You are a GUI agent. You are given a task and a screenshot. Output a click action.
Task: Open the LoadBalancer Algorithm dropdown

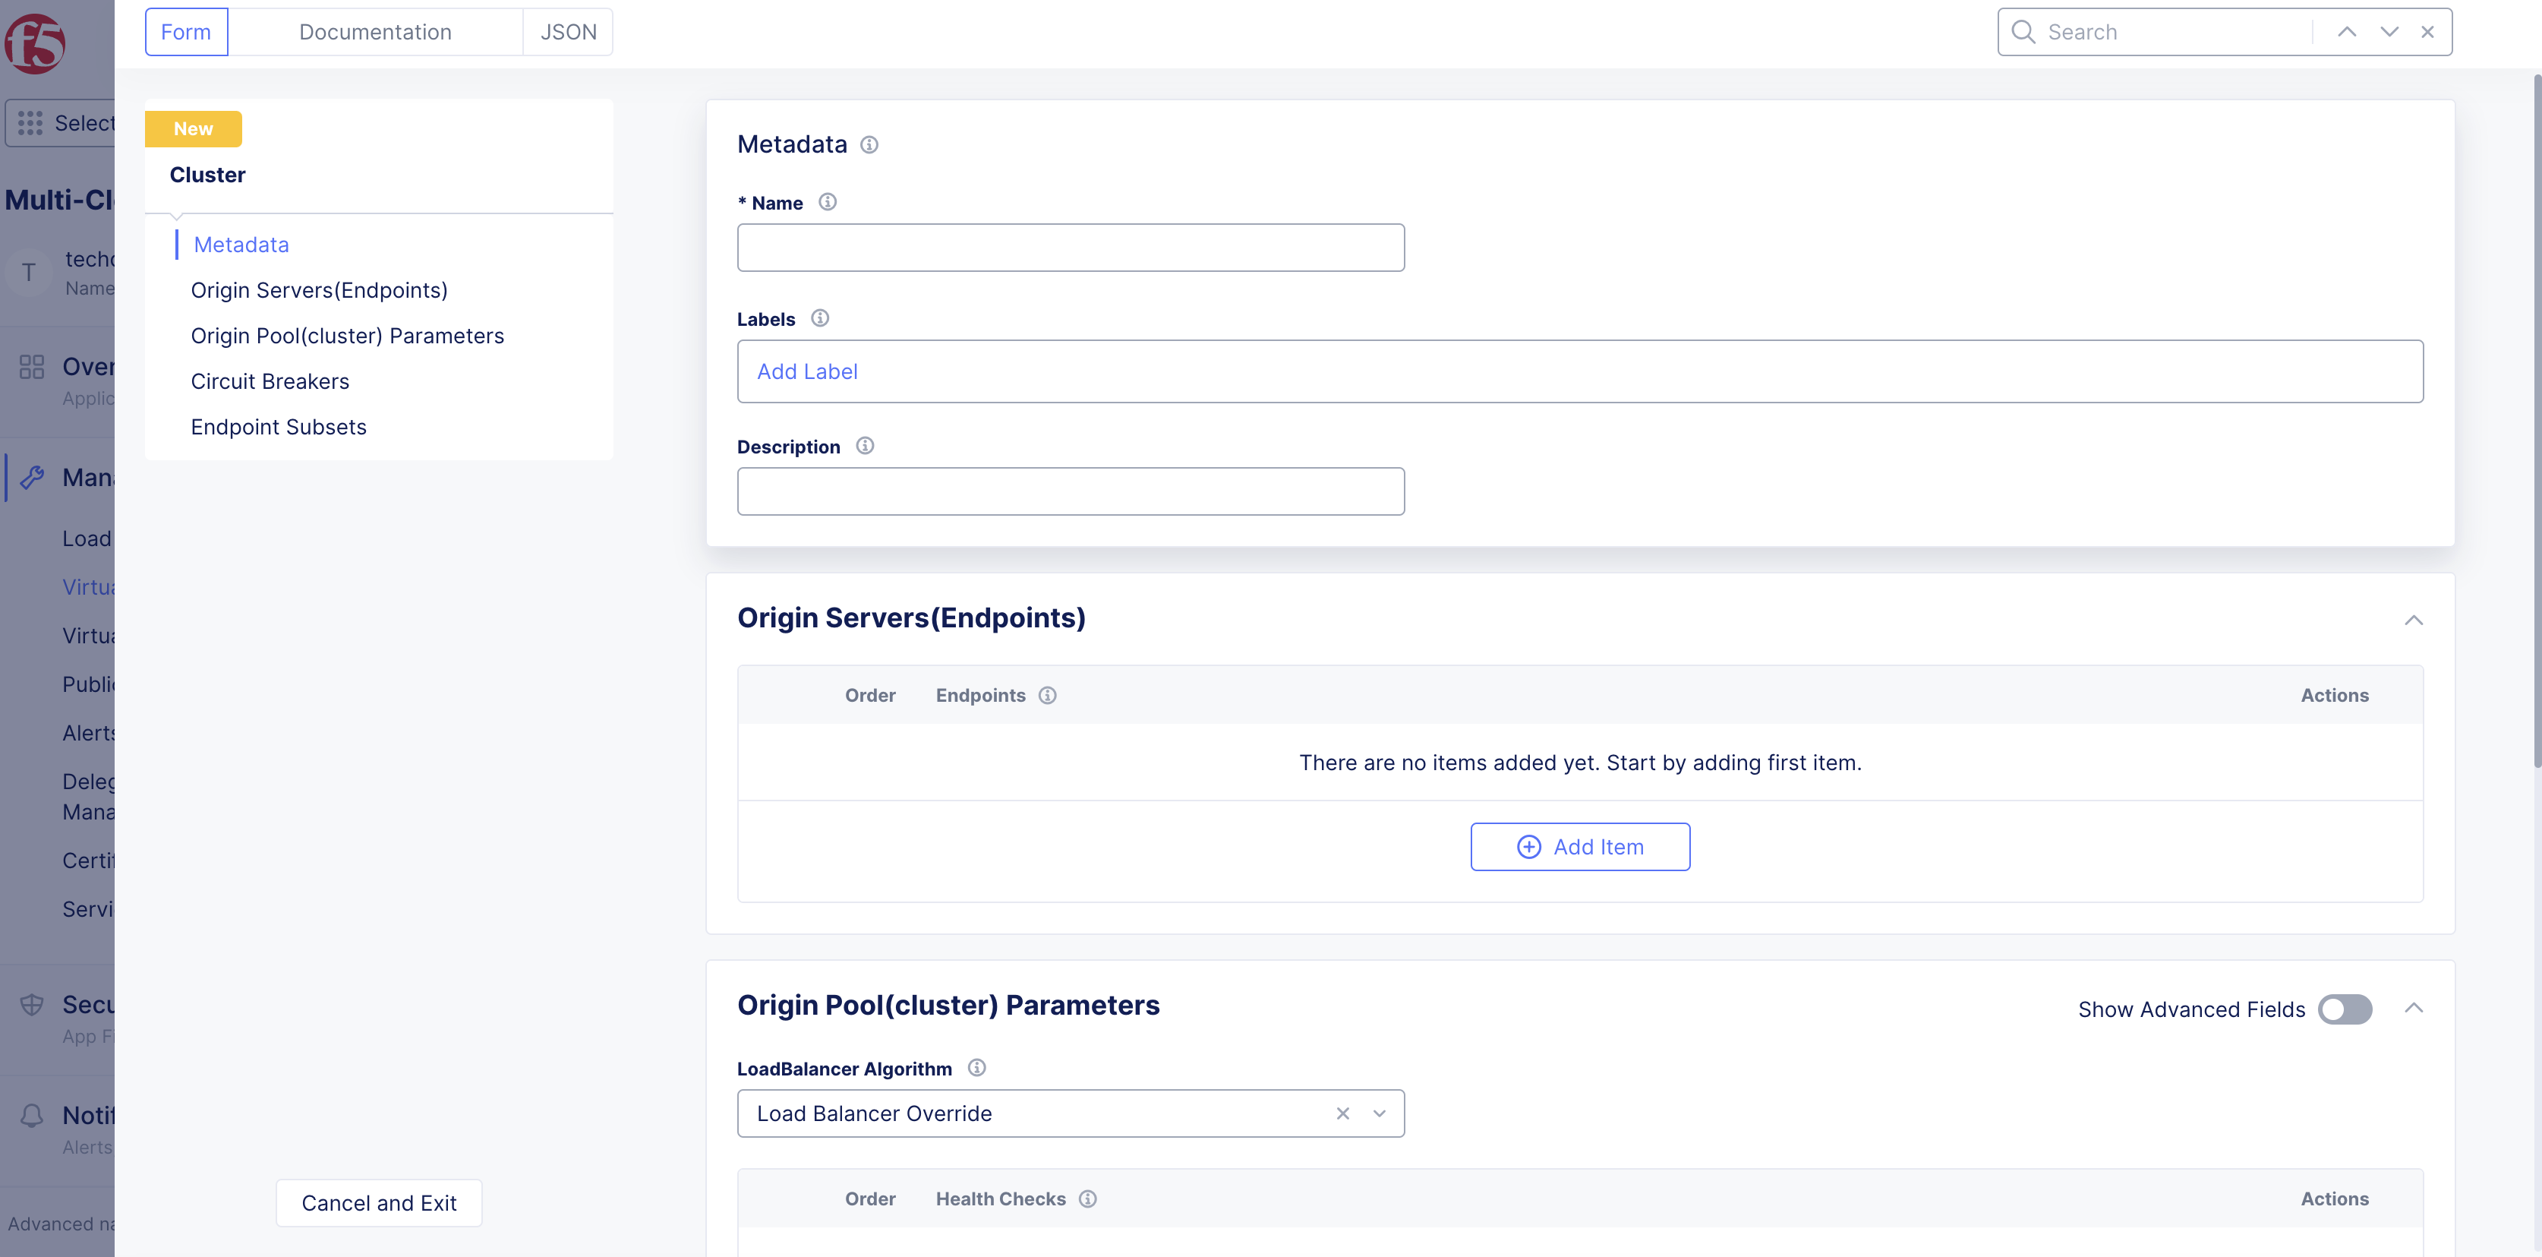pos(1379,1113)
